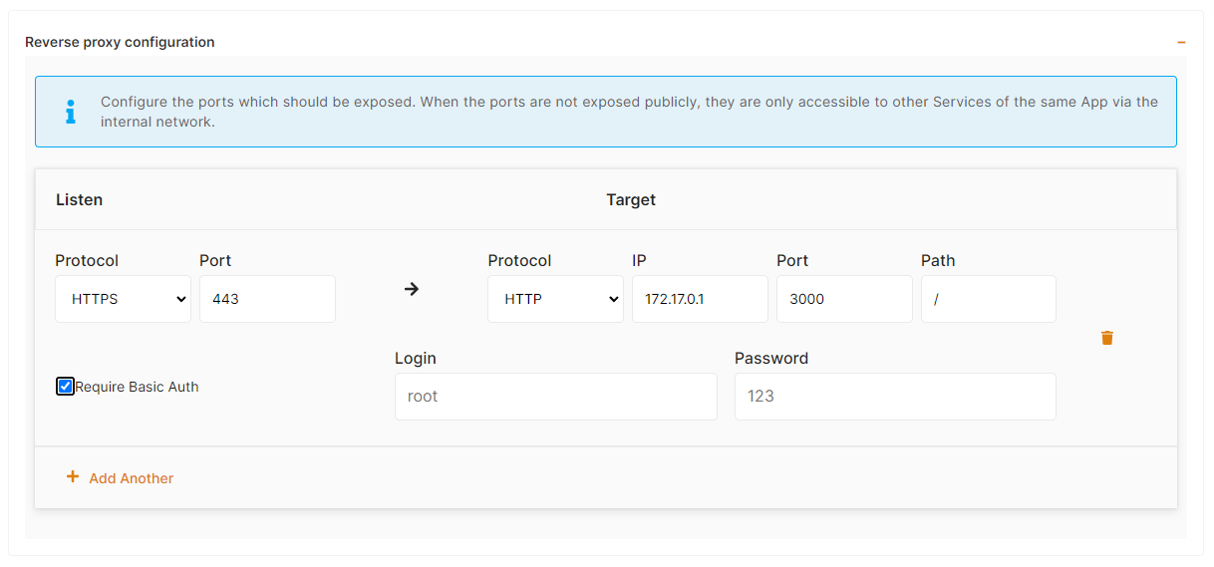Click the right arrow between Listen and Target

coord(412,289)
